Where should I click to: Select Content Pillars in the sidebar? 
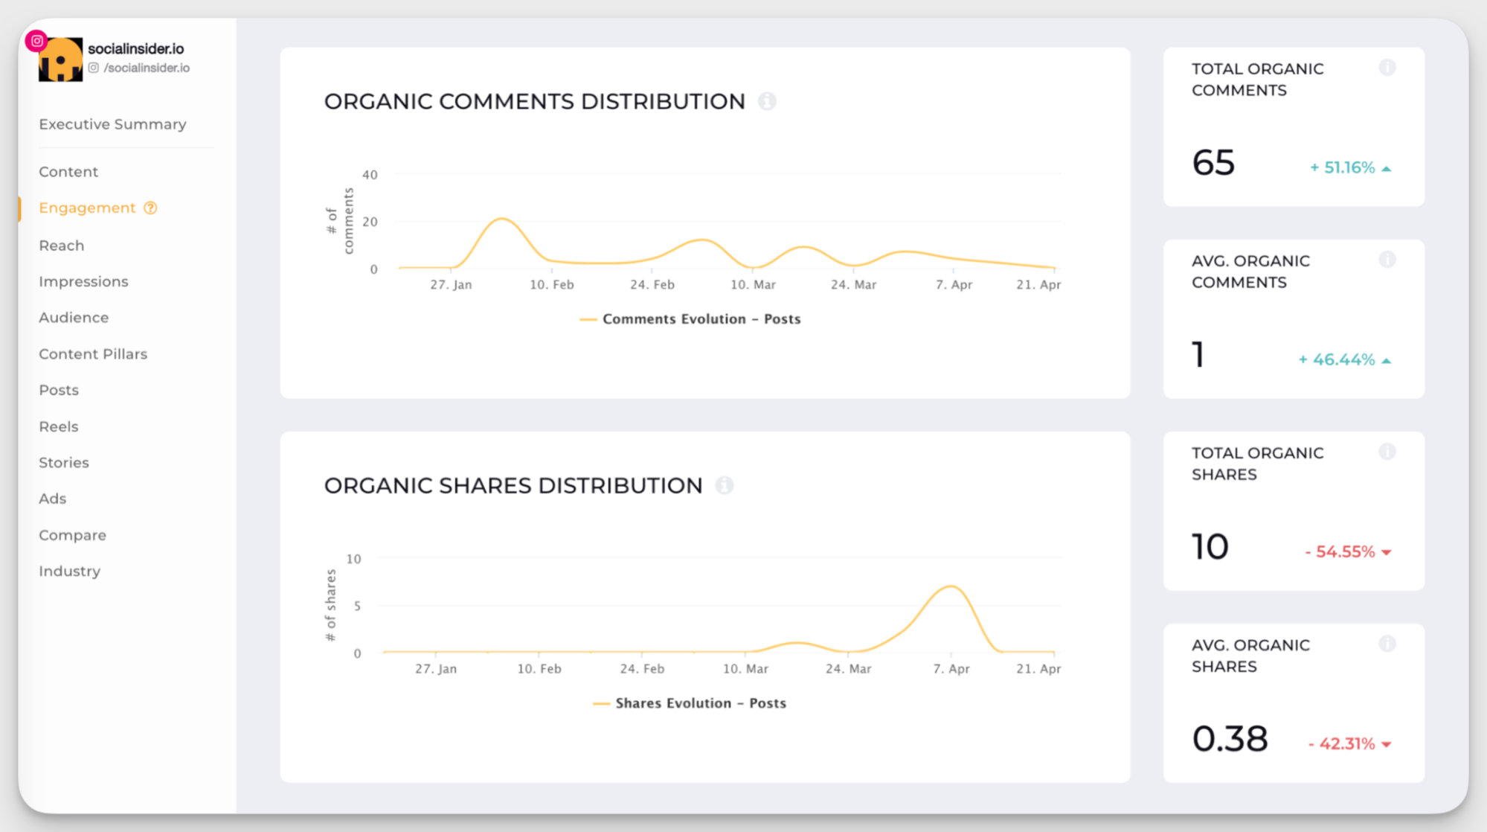click(93, 353)
